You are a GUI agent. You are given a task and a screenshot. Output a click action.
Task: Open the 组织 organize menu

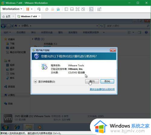click(7, 32)
